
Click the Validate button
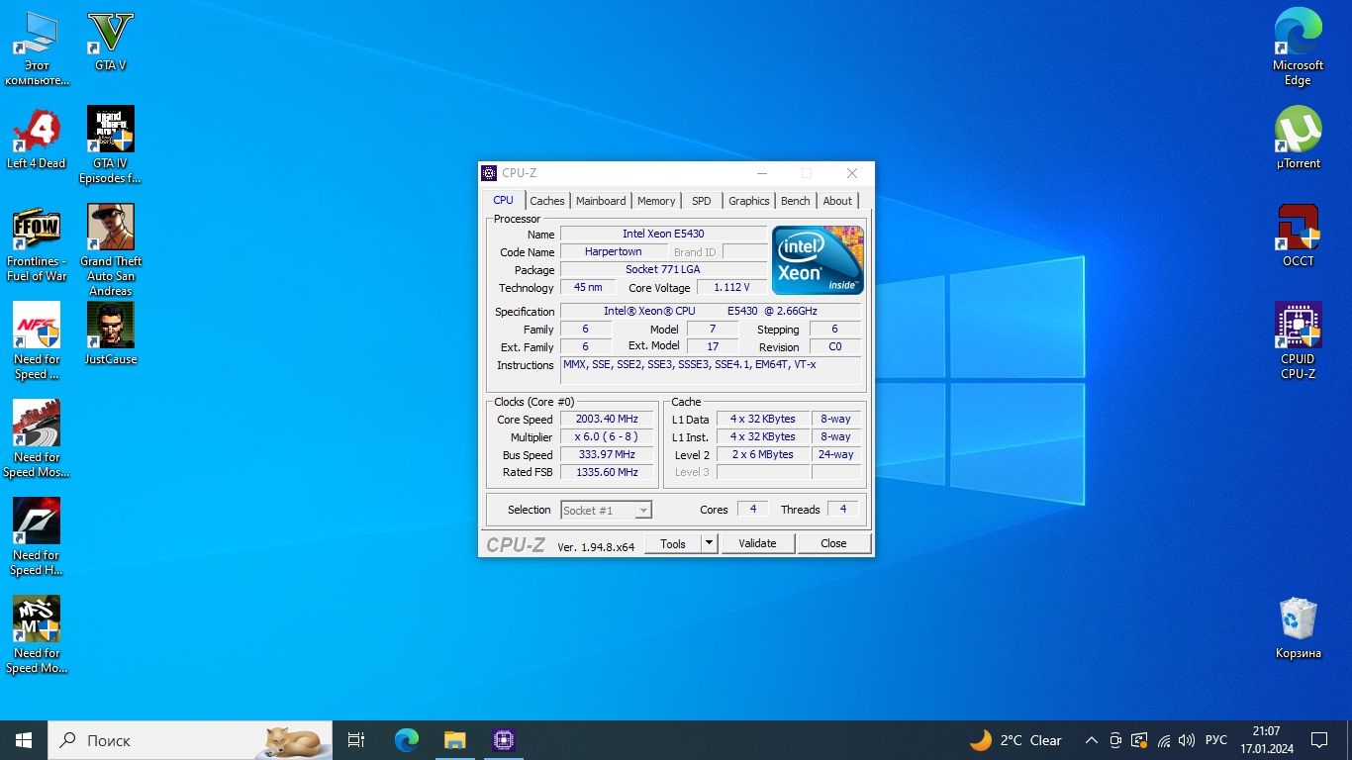tap(757, 543)
